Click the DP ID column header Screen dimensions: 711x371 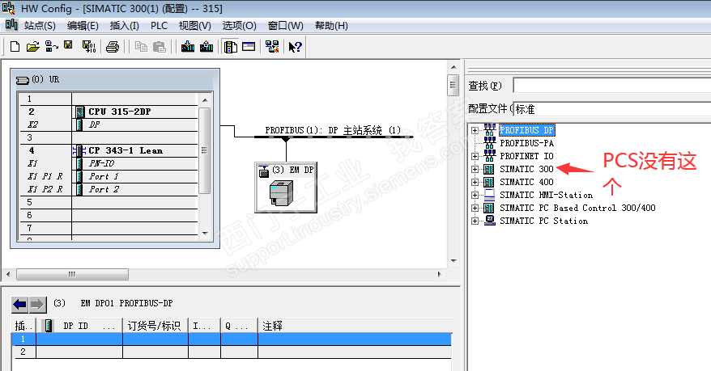(x=80, y=326)
